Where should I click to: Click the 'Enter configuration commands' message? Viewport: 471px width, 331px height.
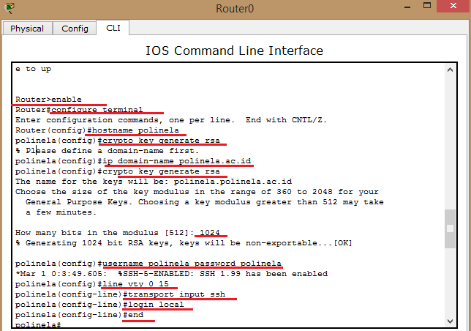tap(171, 120)
